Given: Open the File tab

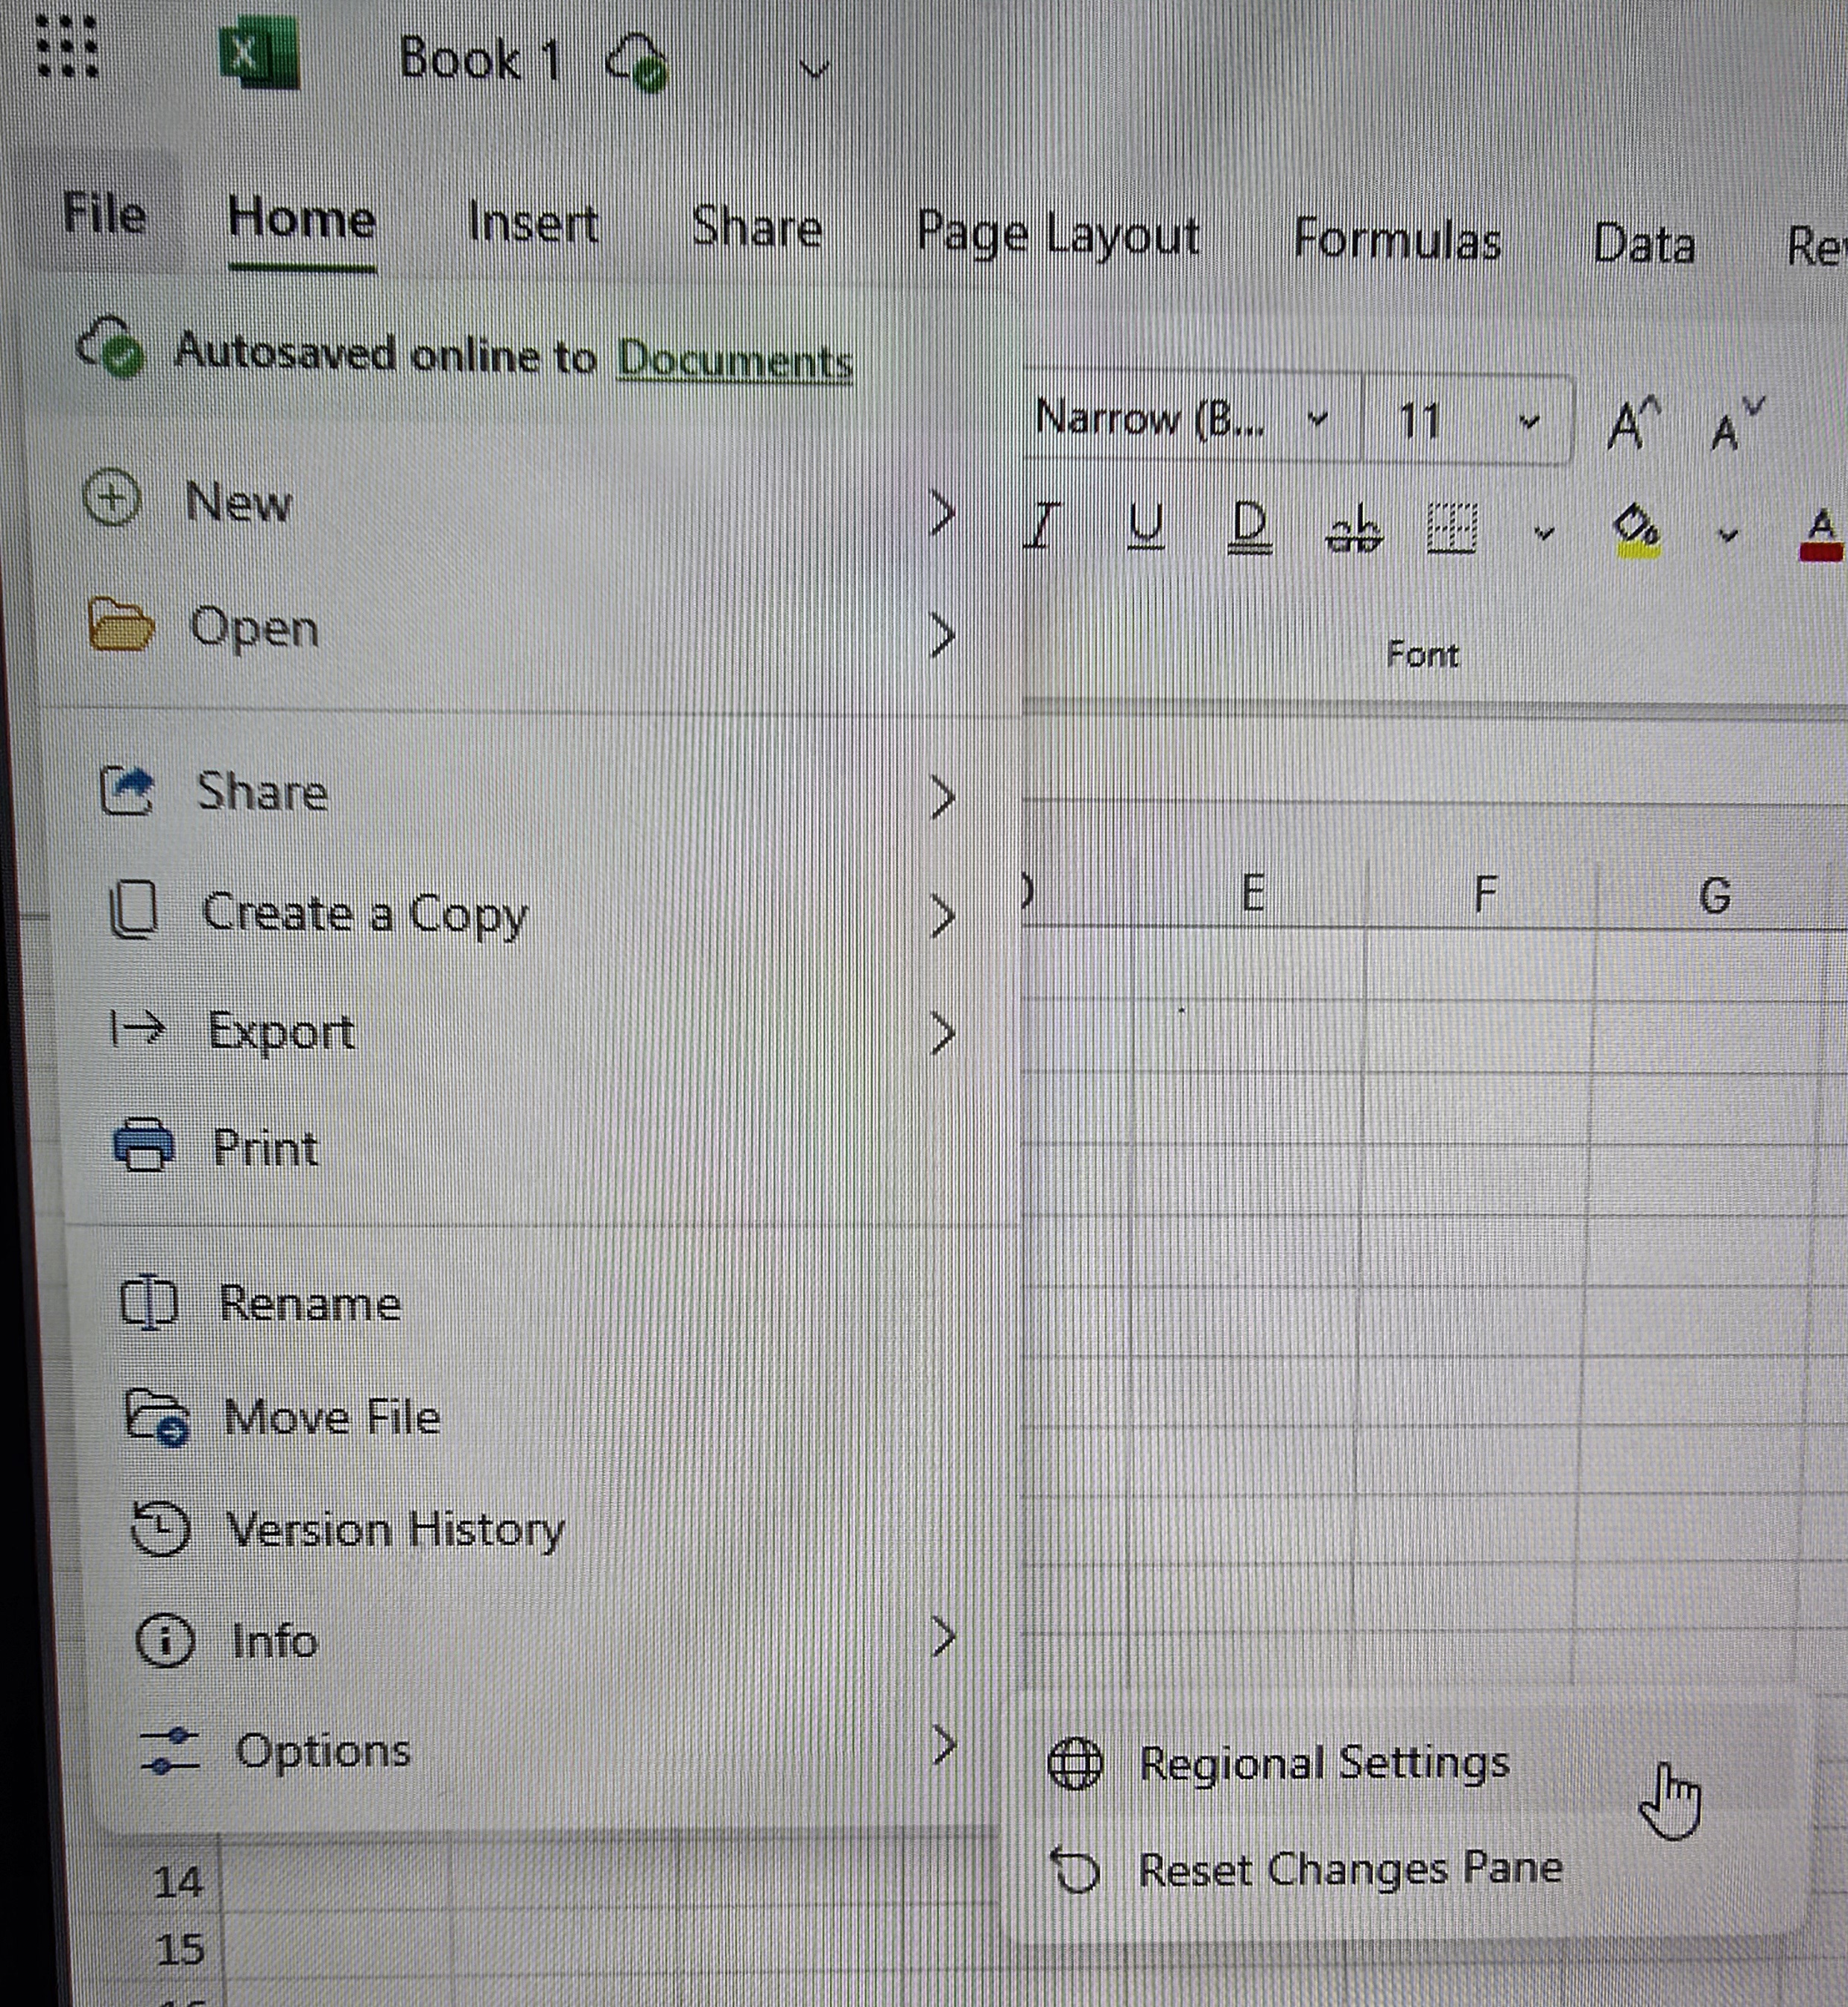Looking at the screenshot, I should (104, 213).
